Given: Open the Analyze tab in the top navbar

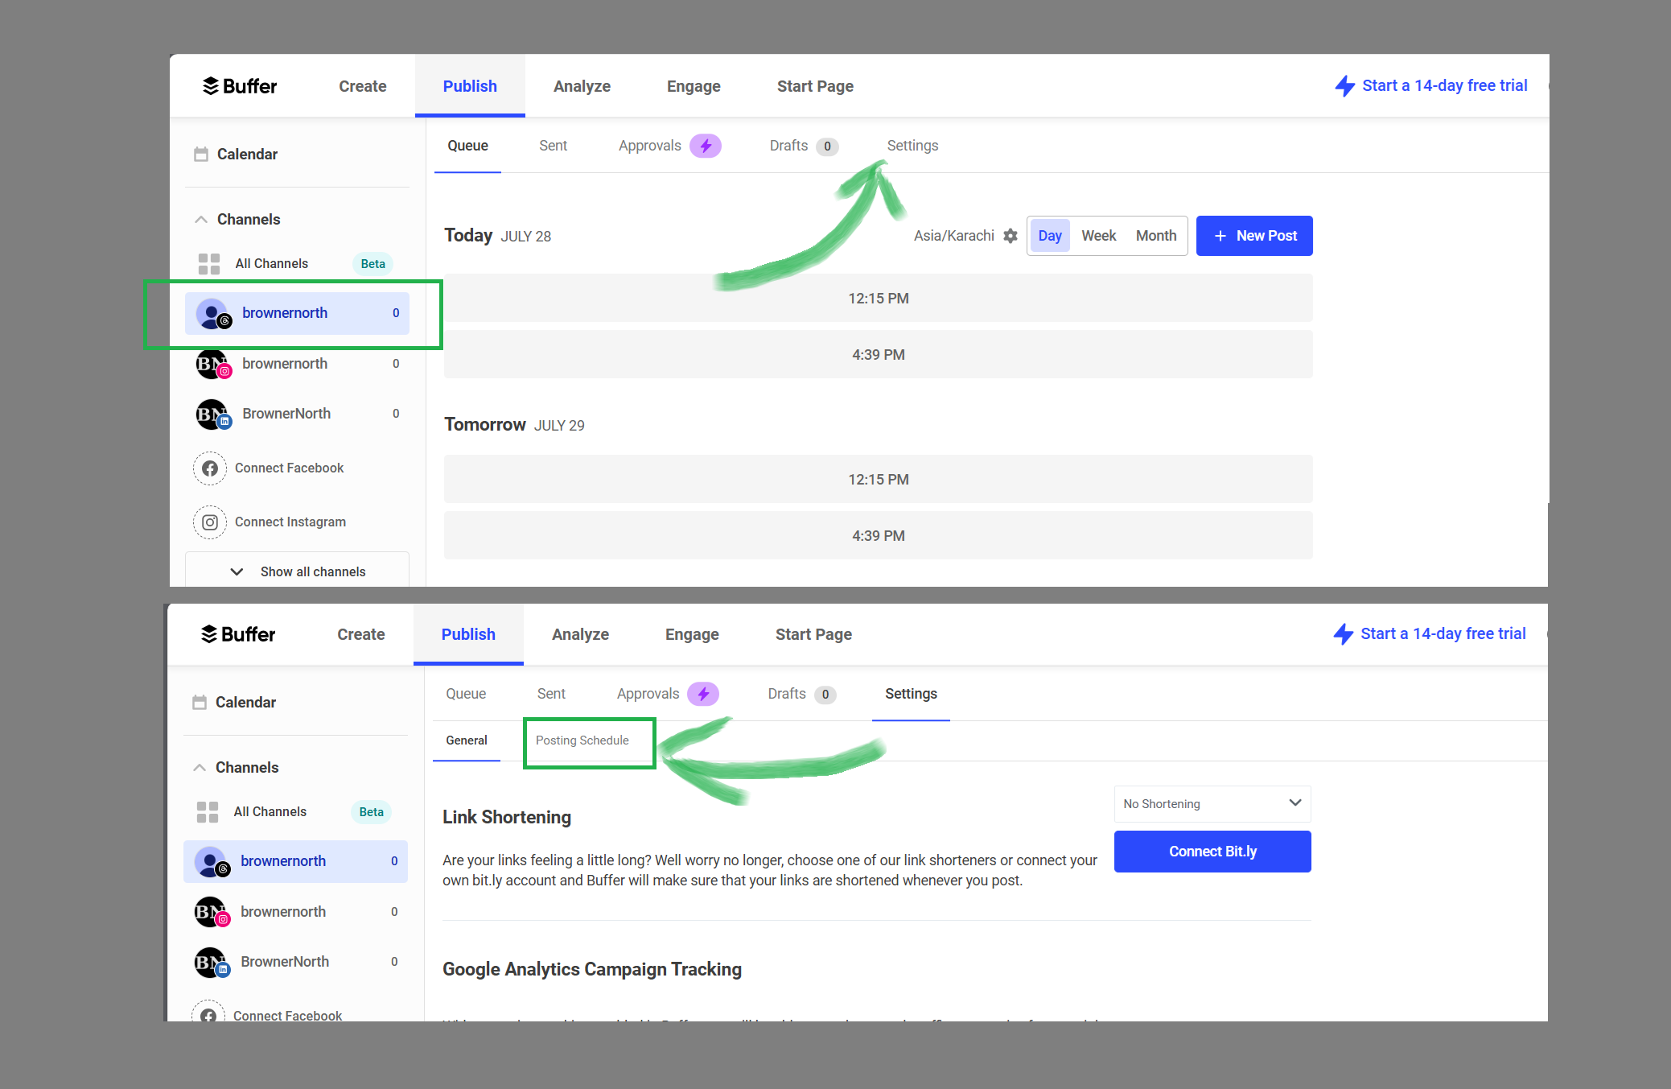Looking at the screenshot, I should pyautogui.click(x=582, y=86).
